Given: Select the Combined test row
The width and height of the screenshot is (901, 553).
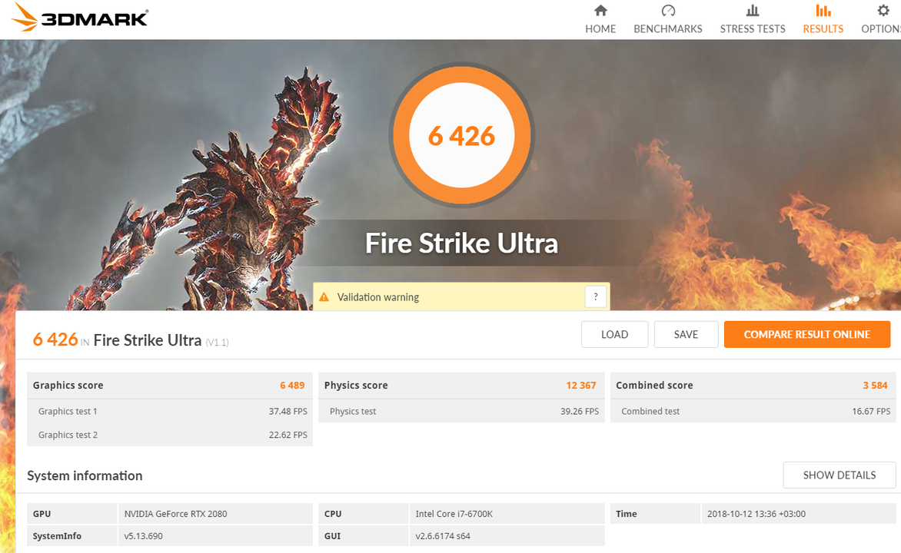Looking at the screenshot, I should click(753, 411).
